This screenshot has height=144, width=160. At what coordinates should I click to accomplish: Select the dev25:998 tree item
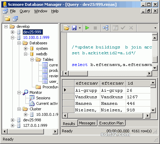pyautogui.click(x=32, y=120)
